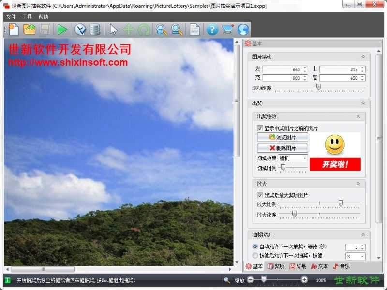Click the 删除图片 button with red X
The height and width of the screenshot is (290, 387).
pos(283,148)
